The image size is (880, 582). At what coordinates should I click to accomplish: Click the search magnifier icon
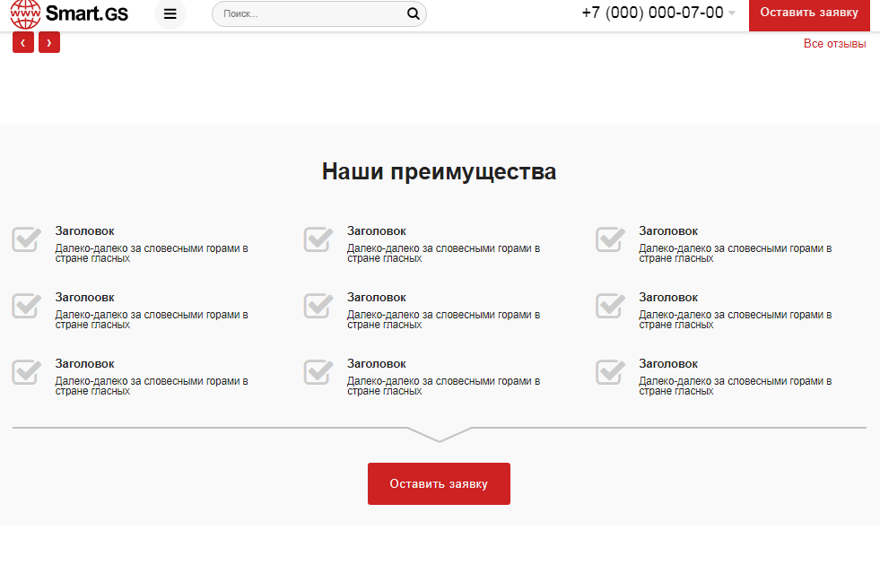[413, 13]
